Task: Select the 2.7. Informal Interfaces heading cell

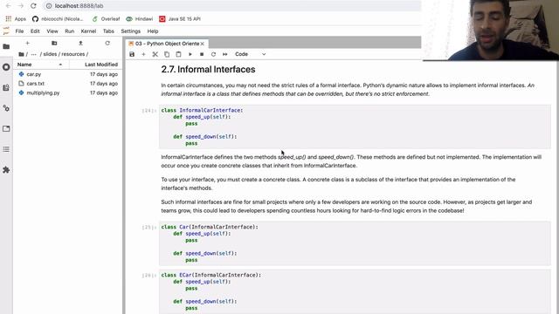Action: [208, 70]
